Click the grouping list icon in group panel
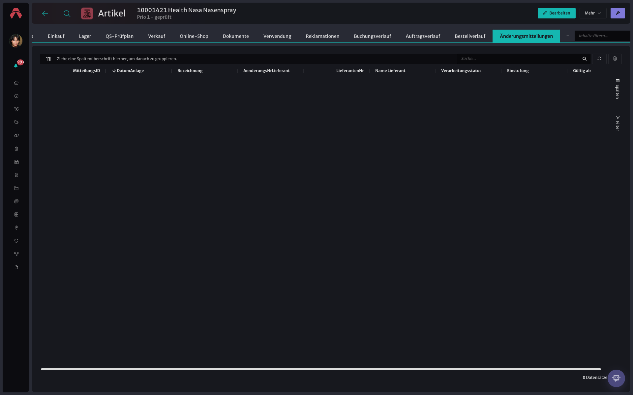Viewport: 633px width, 395px height. tap(48, 59)
